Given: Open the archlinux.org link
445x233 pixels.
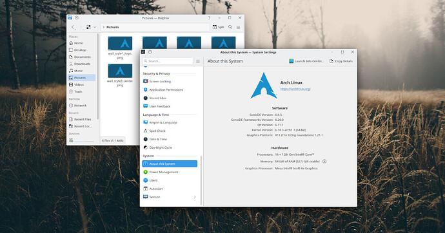Looking at the screenshot, I should pyautogui.click(x=295, y=89).
